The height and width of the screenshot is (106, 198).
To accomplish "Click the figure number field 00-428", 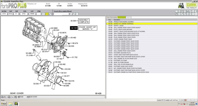I will point(23,97).
